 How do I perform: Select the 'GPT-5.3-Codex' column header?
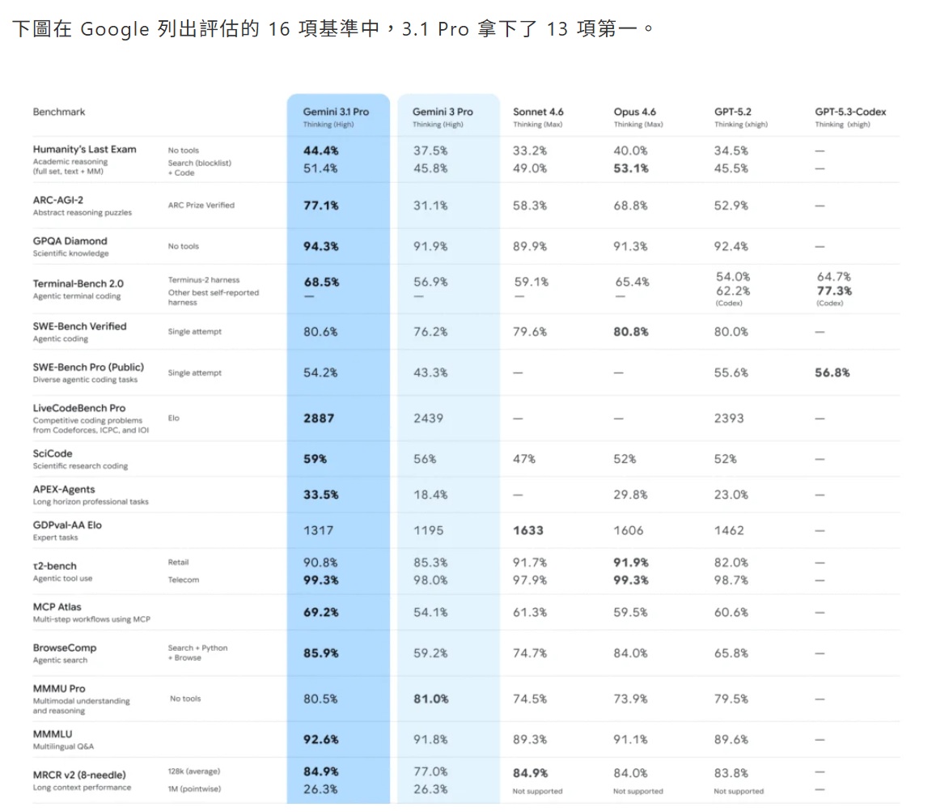tap(850, 112)
